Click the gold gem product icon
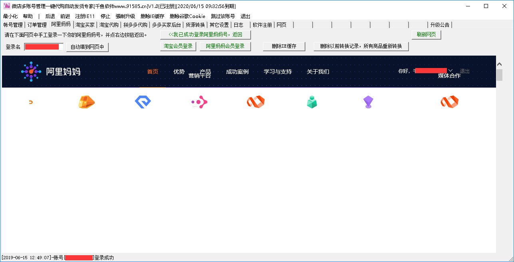The image size is (514, 262). pos(87,102)
